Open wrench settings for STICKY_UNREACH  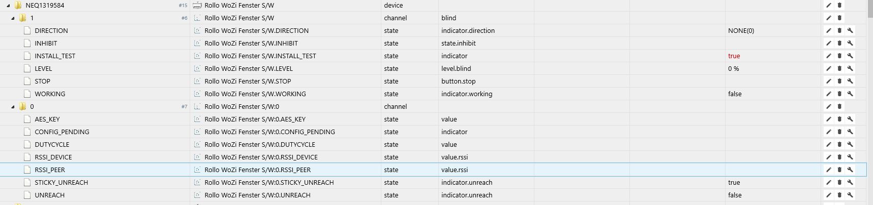point(850,182)
